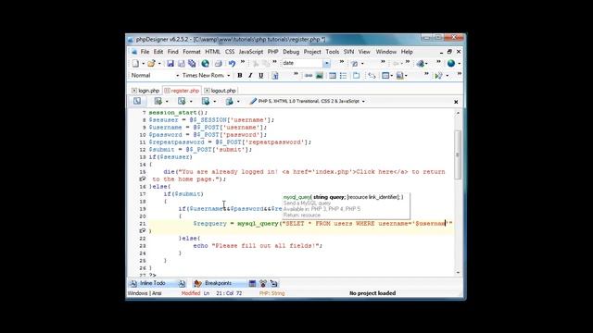Screen dimensions: 593x333
Task: Click the Open folder icon
Action: (x=151, y=64)
